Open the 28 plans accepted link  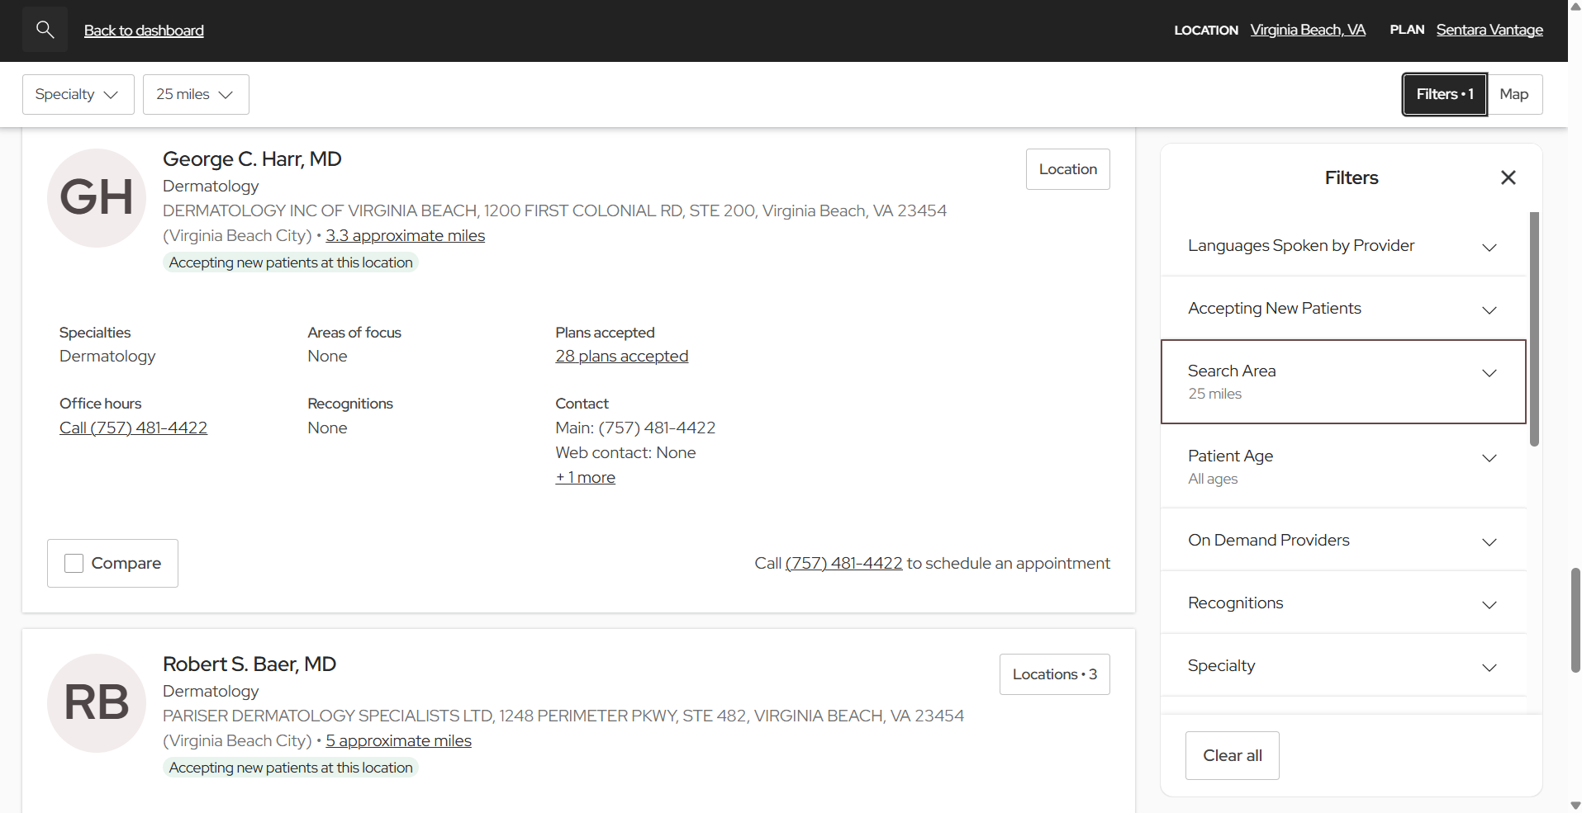coord(621,356)
